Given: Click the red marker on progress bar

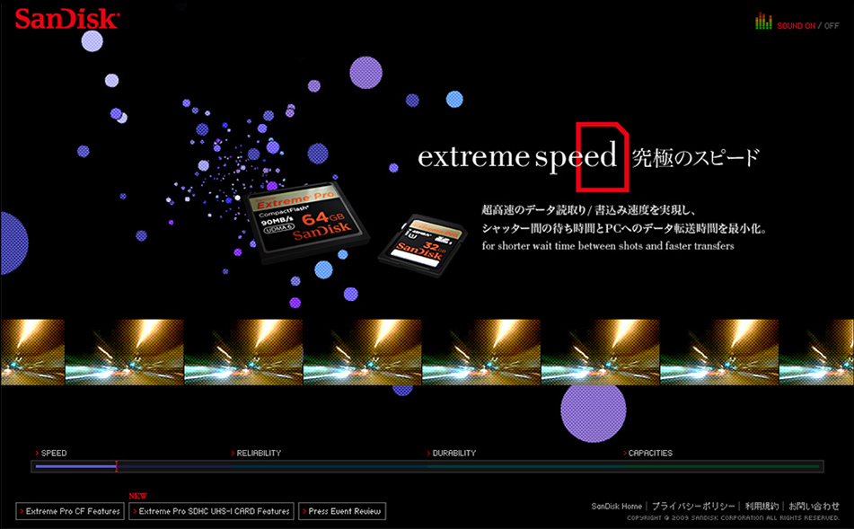Looking at the screenshot, I should pos(116,466).
